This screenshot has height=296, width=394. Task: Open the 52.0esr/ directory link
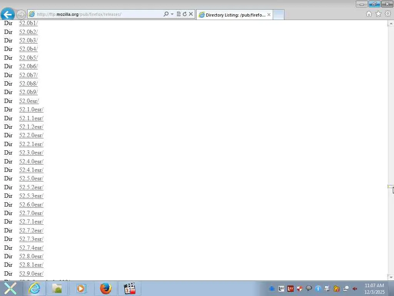29,101
